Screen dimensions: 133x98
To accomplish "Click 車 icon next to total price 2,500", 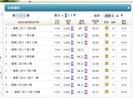I will click(72, 85).
